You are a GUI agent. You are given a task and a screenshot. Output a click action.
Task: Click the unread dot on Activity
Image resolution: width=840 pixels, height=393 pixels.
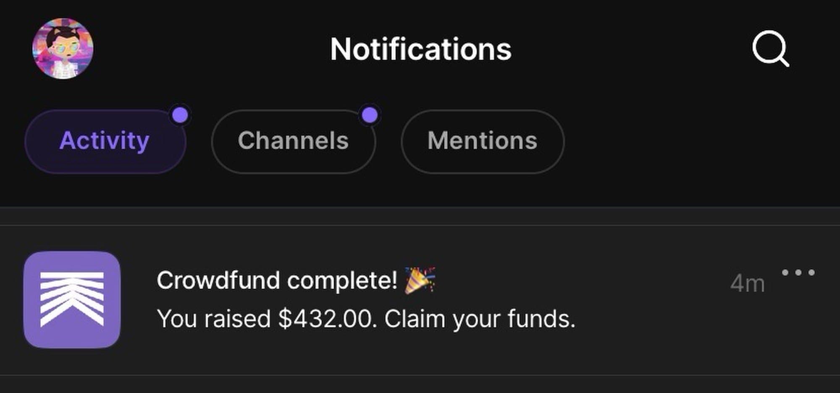(x=181, y=115)
